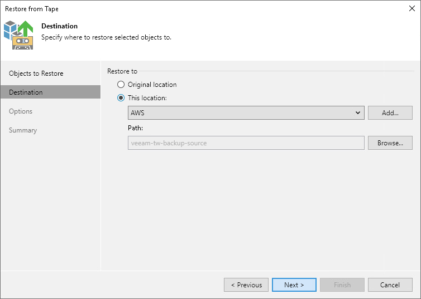Select the This location radio button
This screenshot has width=421, height=299.
point(121,98)
